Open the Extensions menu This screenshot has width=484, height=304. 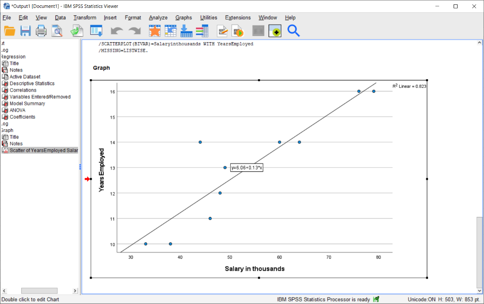pos(238,18)
